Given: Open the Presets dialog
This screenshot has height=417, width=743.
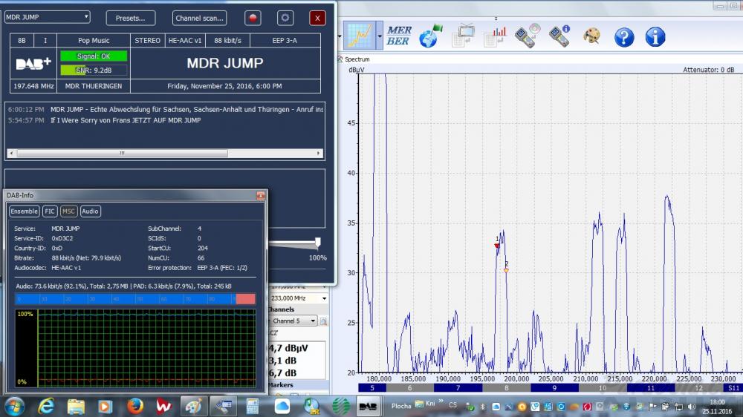Looking at the screenshot, I should pos(131,18).
